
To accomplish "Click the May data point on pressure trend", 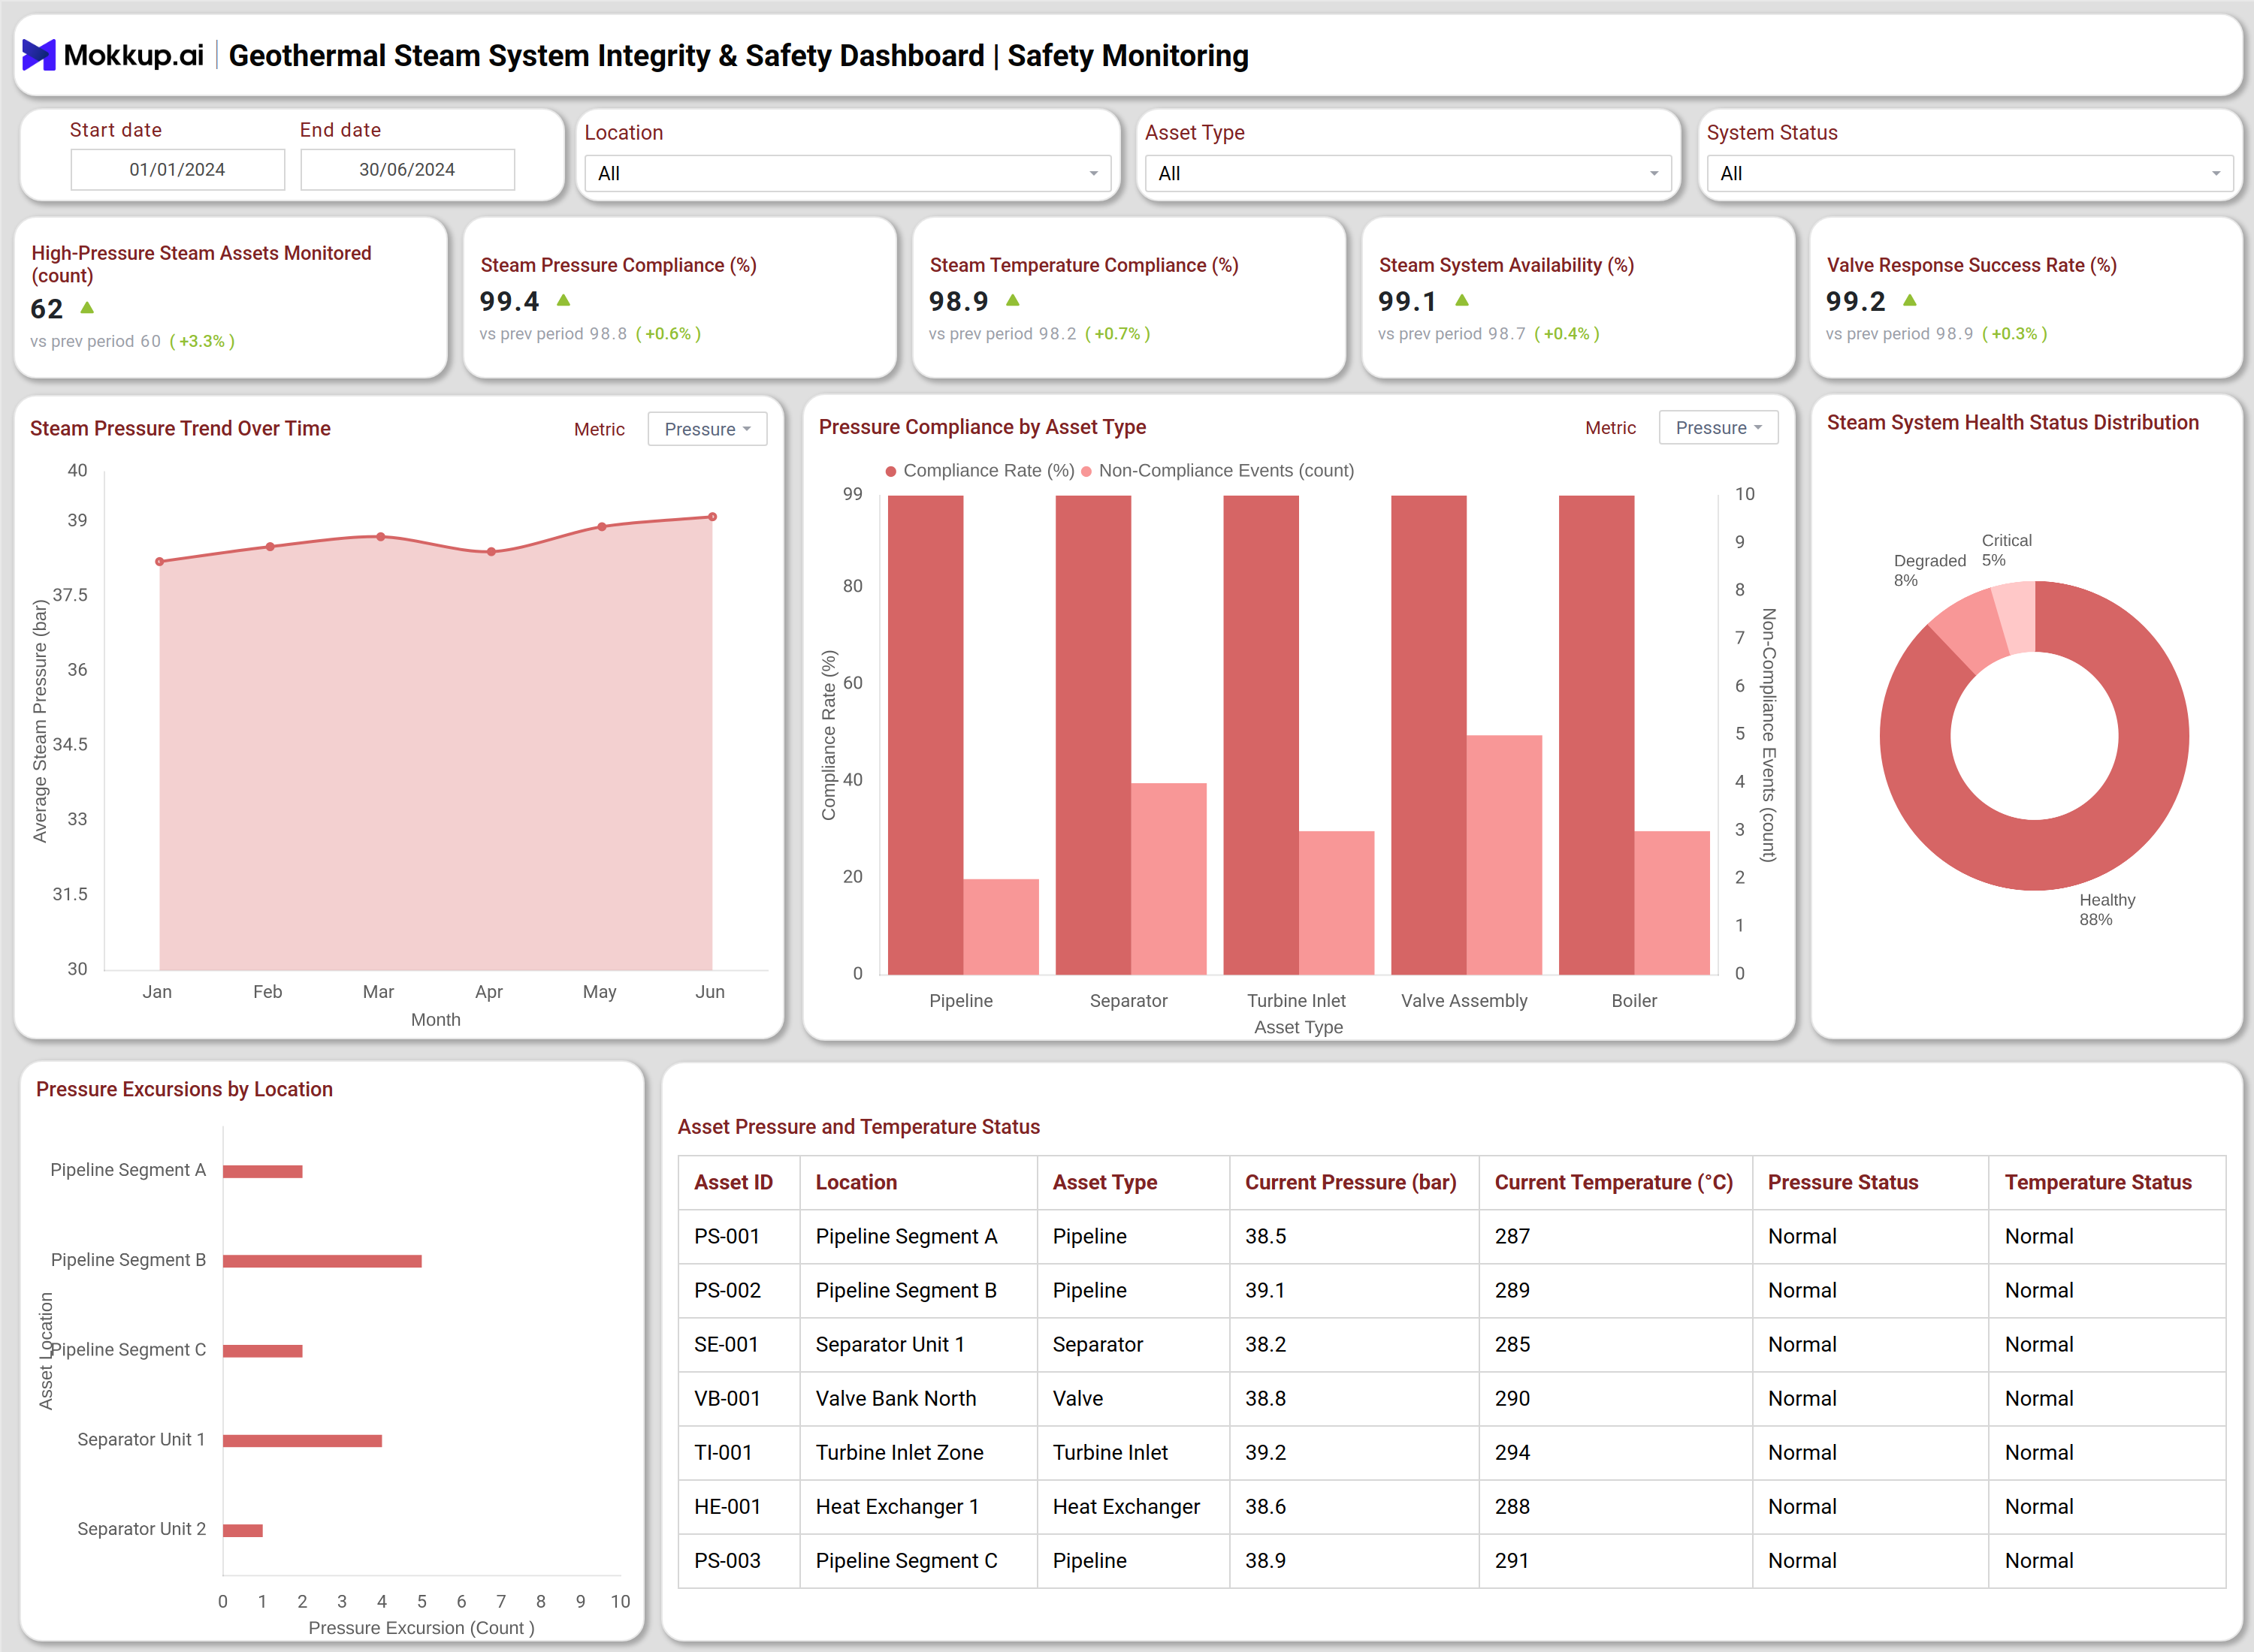I will 603,527.
